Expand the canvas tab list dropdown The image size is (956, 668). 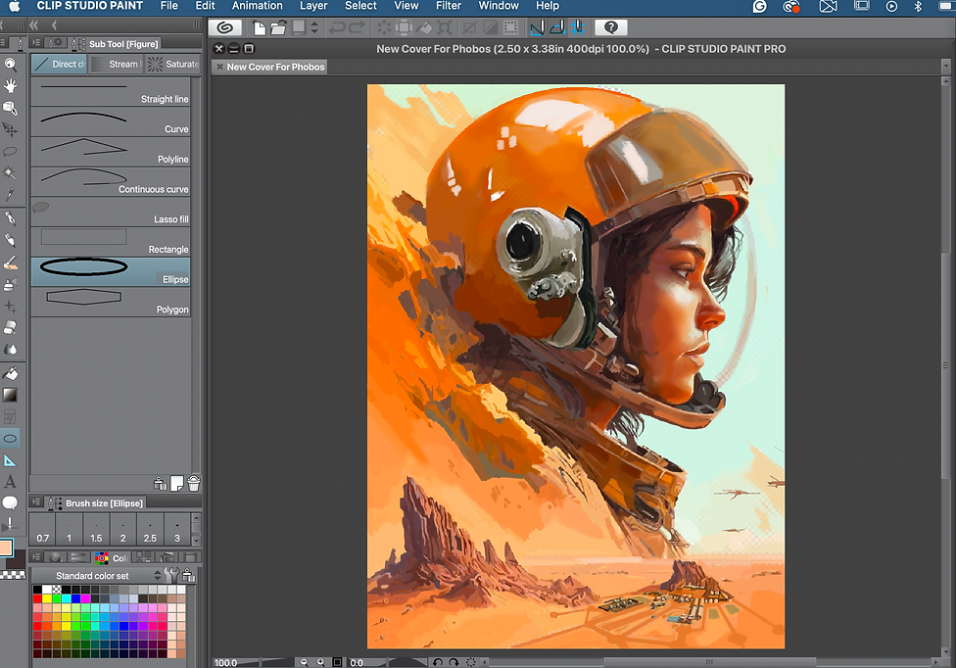pyautogui.click(x=945, y=66)
